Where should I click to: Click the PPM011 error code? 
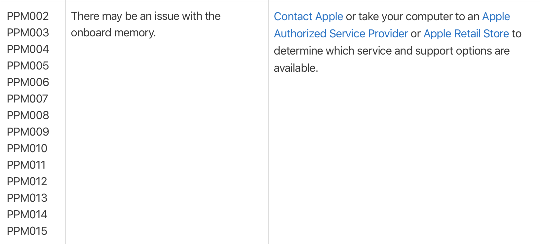click(x=26, y=165)
